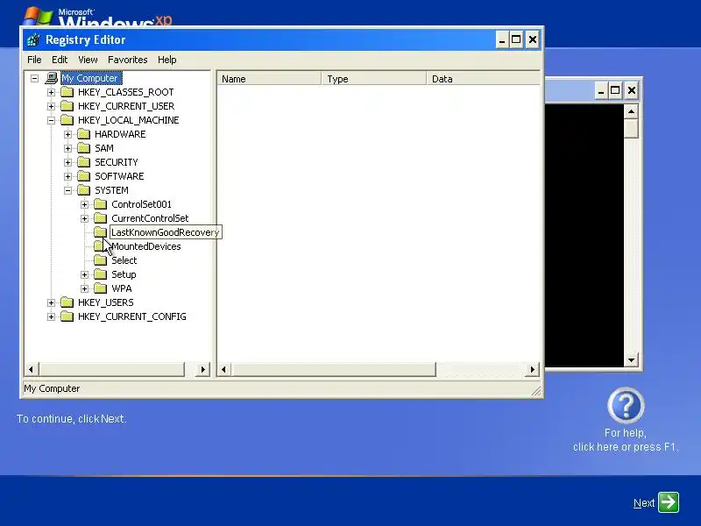Click the WPA folder icon

click(x=101, y=288)
